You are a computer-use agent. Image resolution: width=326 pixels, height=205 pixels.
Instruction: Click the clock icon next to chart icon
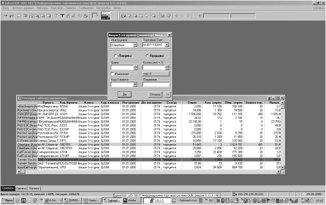coord(169,16)
